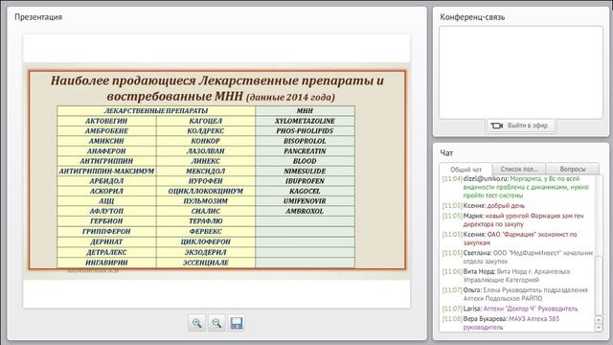This screenshot has width=613, height=345.
Task: Select the ГРИППФЕРОН table cell
Action: (x=106, y=232)
